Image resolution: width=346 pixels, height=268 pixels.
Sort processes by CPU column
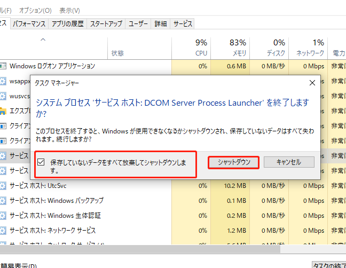pos(191,48)
